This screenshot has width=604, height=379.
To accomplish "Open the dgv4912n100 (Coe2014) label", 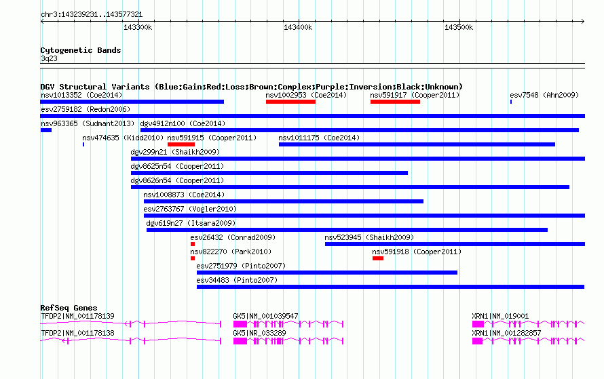I will pos(183,123).
